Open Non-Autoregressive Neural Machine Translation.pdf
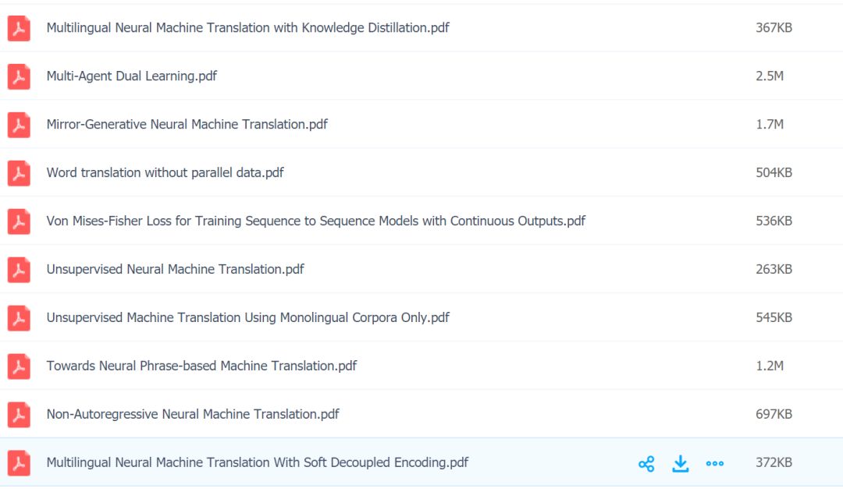This screenshot has width=843, height=492. [193, 415]
